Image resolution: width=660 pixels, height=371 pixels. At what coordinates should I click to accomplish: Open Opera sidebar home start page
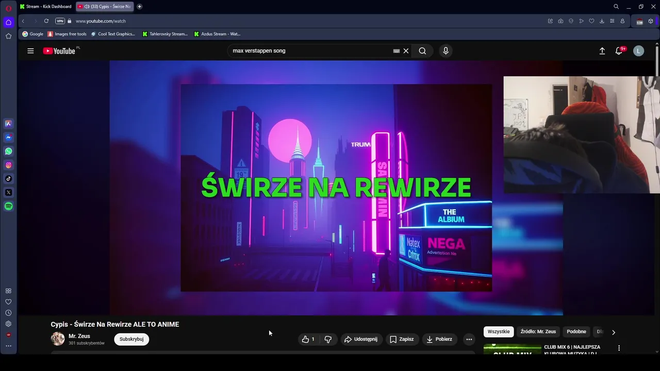[x=8, y=22]
